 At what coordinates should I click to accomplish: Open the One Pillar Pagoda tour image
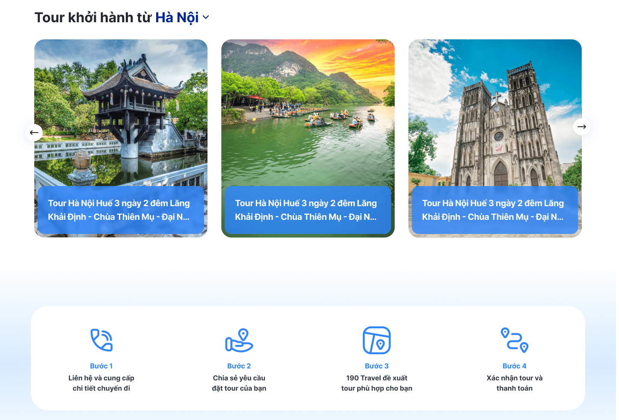pyautogui.click(x=121, y=111)
